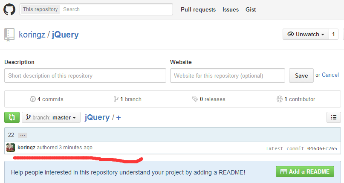Go to Issues
Viewport: 344px width, 183px height.
pos(231,10)
